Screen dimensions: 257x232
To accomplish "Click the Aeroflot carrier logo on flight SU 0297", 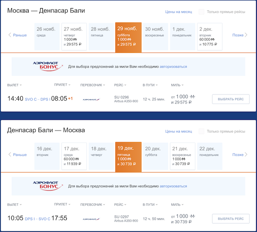I will coord(90,218).
